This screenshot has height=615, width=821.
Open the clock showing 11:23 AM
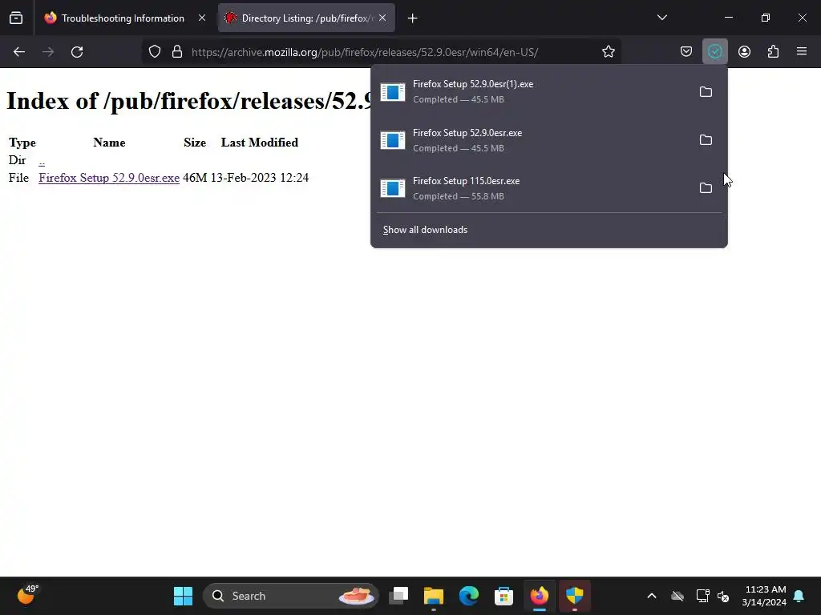[764, 596]
